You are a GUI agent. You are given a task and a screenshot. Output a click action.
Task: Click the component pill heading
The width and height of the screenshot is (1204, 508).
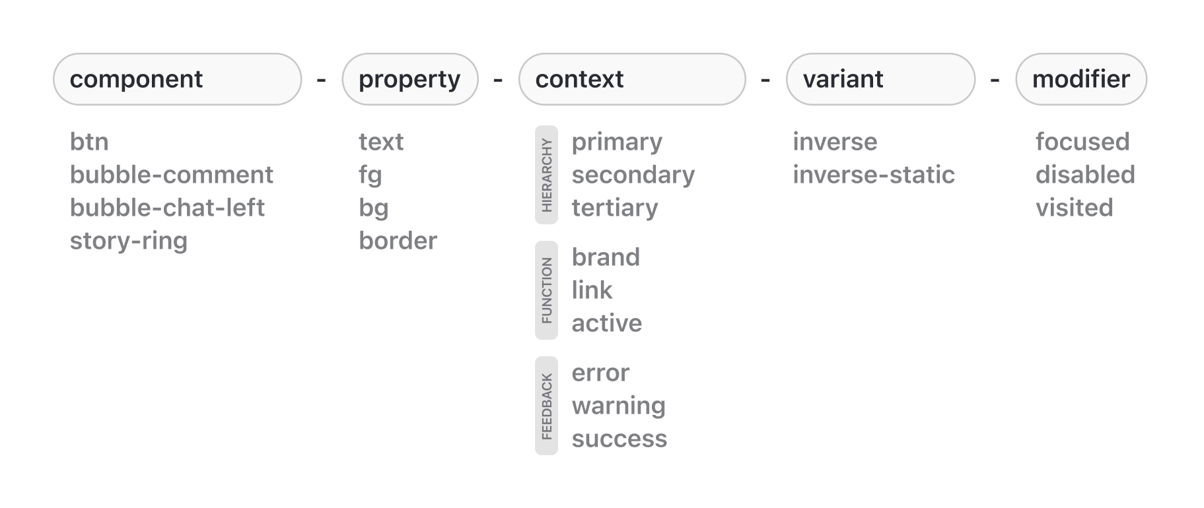[177, 79]
